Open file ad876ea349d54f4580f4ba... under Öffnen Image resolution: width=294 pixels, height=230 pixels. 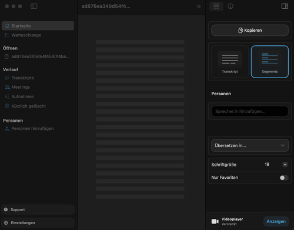[38, 56]
